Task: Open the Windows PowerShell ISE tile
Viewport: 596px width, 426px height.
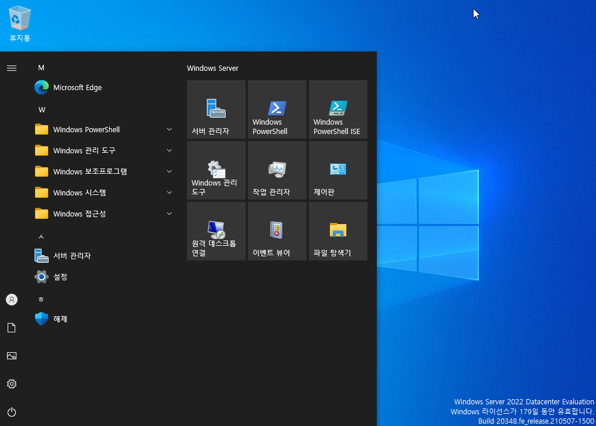Action: tap(338, 109)
